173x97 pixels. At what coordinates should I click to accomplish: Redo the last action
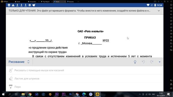152,62
